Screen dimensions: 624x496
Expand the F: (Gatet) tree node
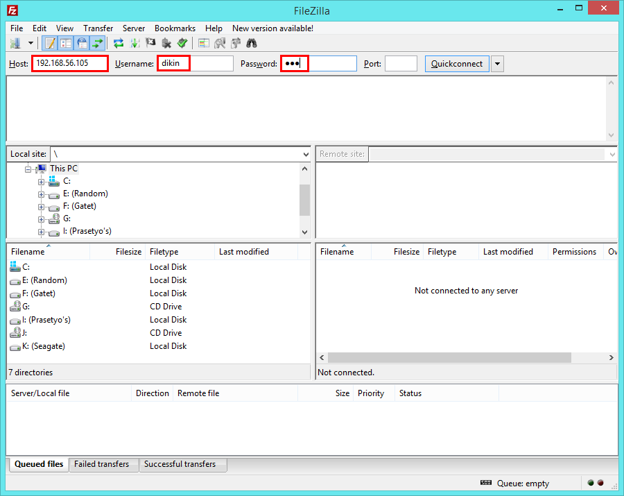point(41,207)
